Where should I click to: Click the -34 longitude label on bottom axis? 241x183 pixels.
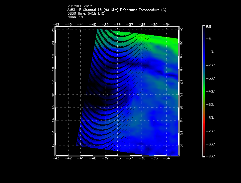pyautogui.click(x=167, y=159)
